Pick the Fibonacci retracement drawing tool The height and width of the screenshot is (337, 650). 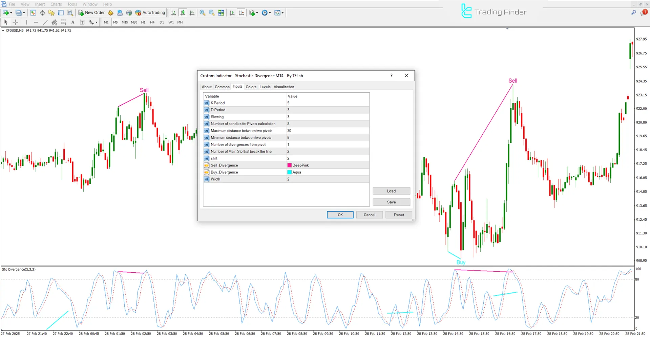coord(64,22)
